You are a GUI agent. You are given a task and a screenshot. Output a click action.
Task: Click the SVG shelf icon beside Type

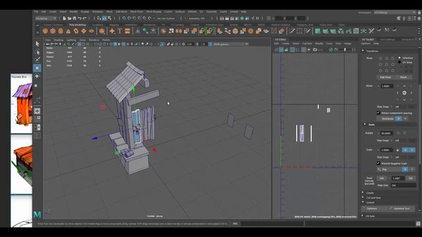click(x=127, y=31)
